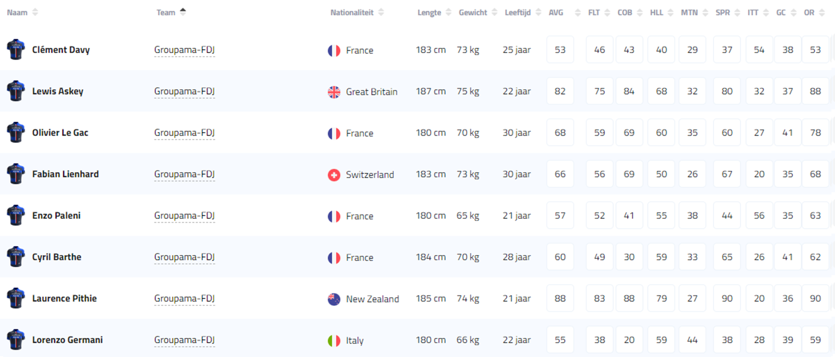Click Fabian Lienhard's team jersey icon

pos(15,174)
